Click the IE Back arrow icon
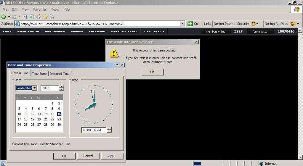303x166 pixels. (x=3, y=17)
